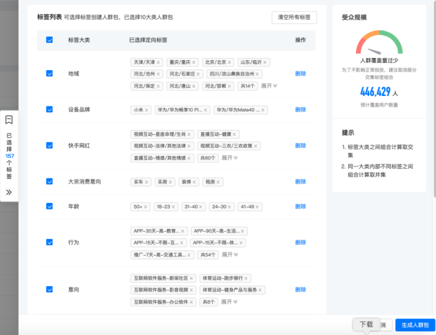Remove the 31-40 age tag
This screenshot has height=335, width=436.
pyautogui.click(x=201, y=207)
